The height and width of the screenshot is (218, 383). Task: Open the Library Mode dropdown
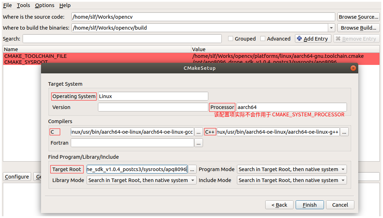click(141, 180)
